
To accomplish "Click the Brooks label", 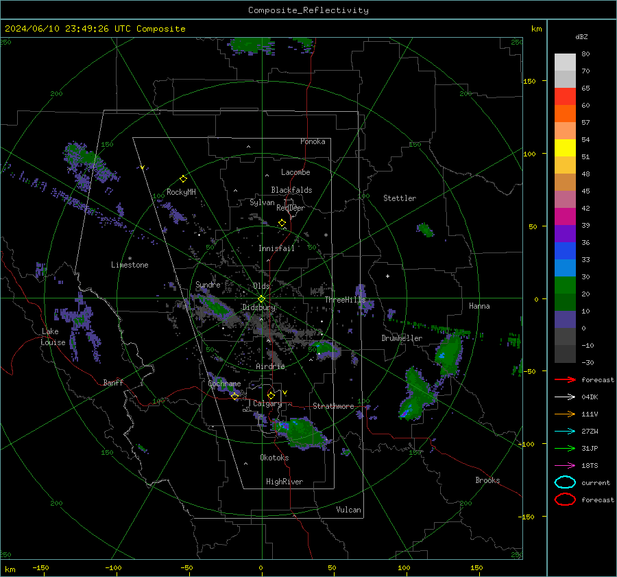I will [x=487, y=480].
